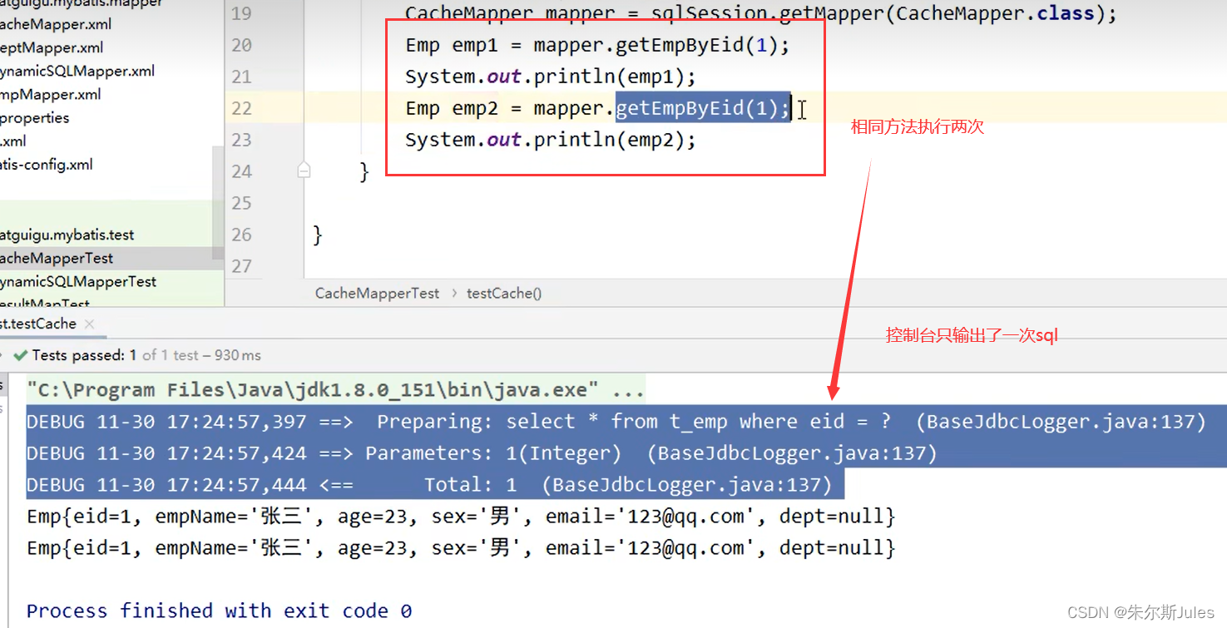Image resolution: width=1227 pixels, height=628 pixels.
Task: Click the java.exe command line in console
Action: click(x=335, y=389)
